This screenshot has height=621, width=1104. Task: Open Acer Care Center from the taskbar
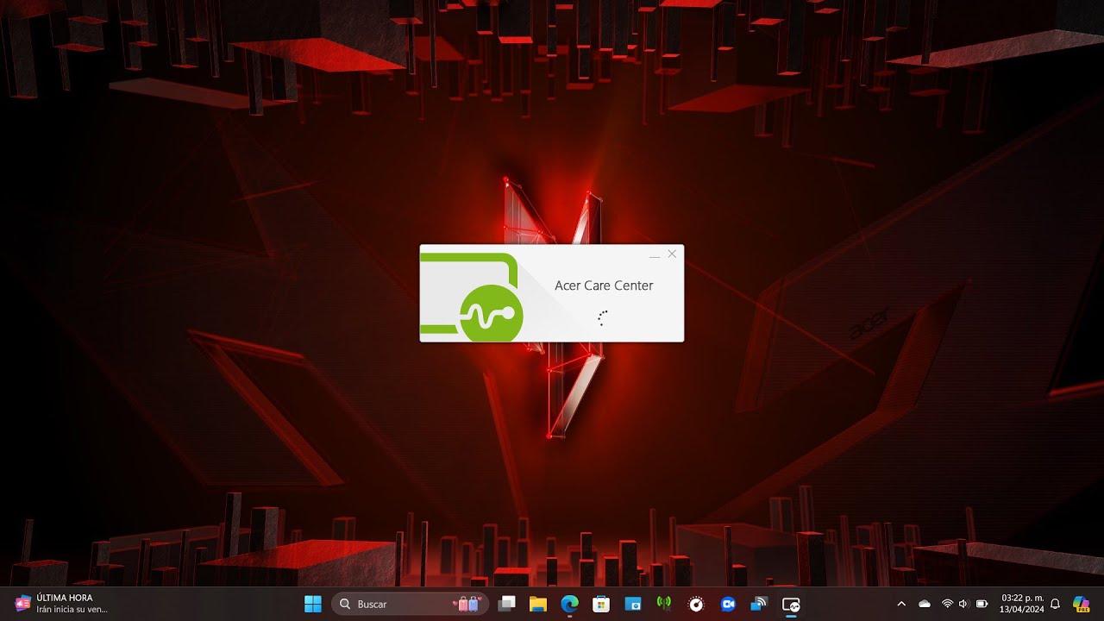(790, 604)
